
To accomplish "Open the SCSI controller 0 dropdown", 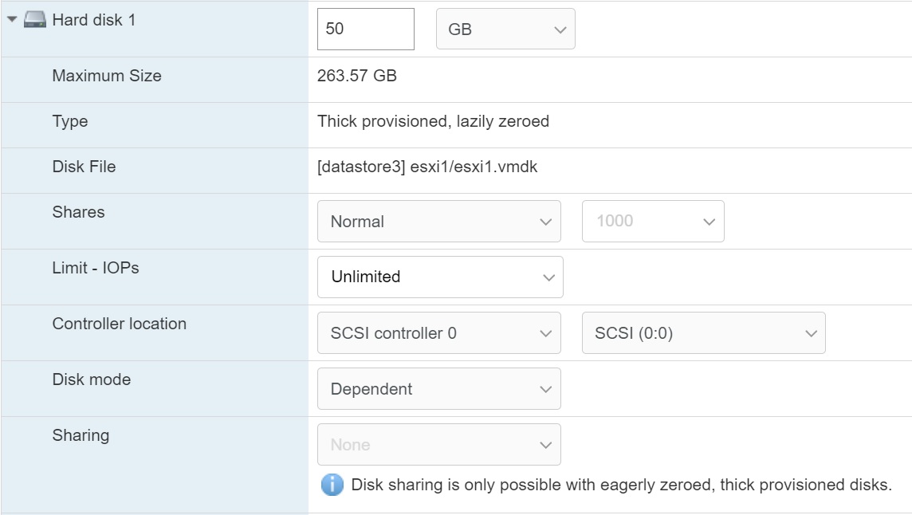I will tap(438, 333).
